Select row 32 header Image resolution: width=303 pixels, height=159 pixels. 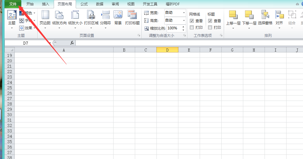(10, 125)
